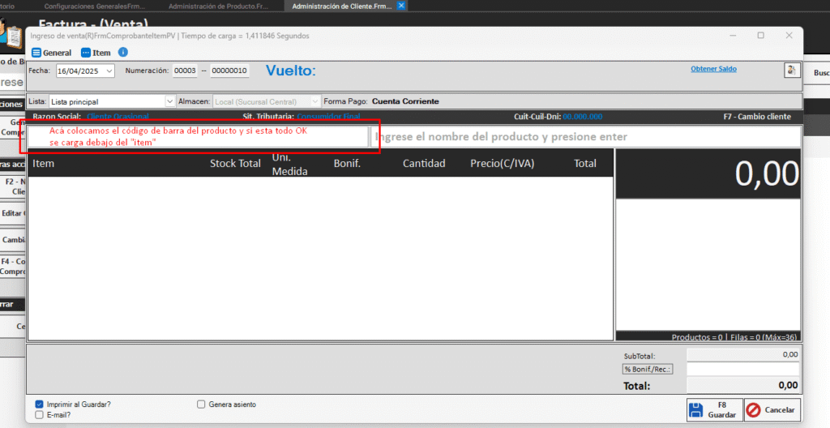Open the Almacen warehouse dropdown

point(315,101)
